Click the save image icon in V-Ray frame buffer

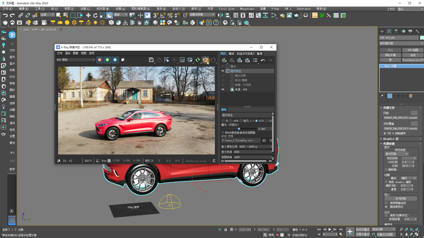pos(151,60)
